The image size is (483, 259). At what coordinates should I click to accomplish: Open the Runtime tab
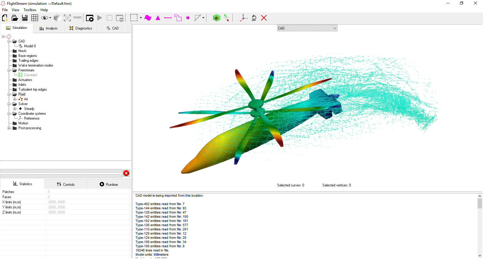(109, 184)
